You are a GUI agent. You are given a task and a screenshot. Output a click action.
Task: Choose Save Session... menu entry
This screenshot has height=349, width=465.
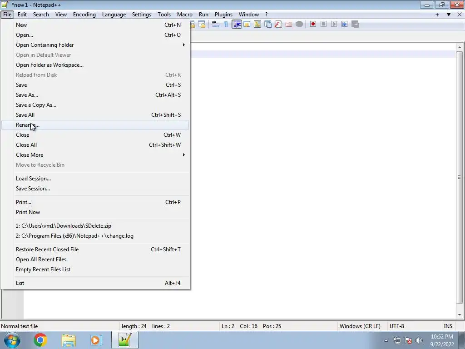(95, 189)
